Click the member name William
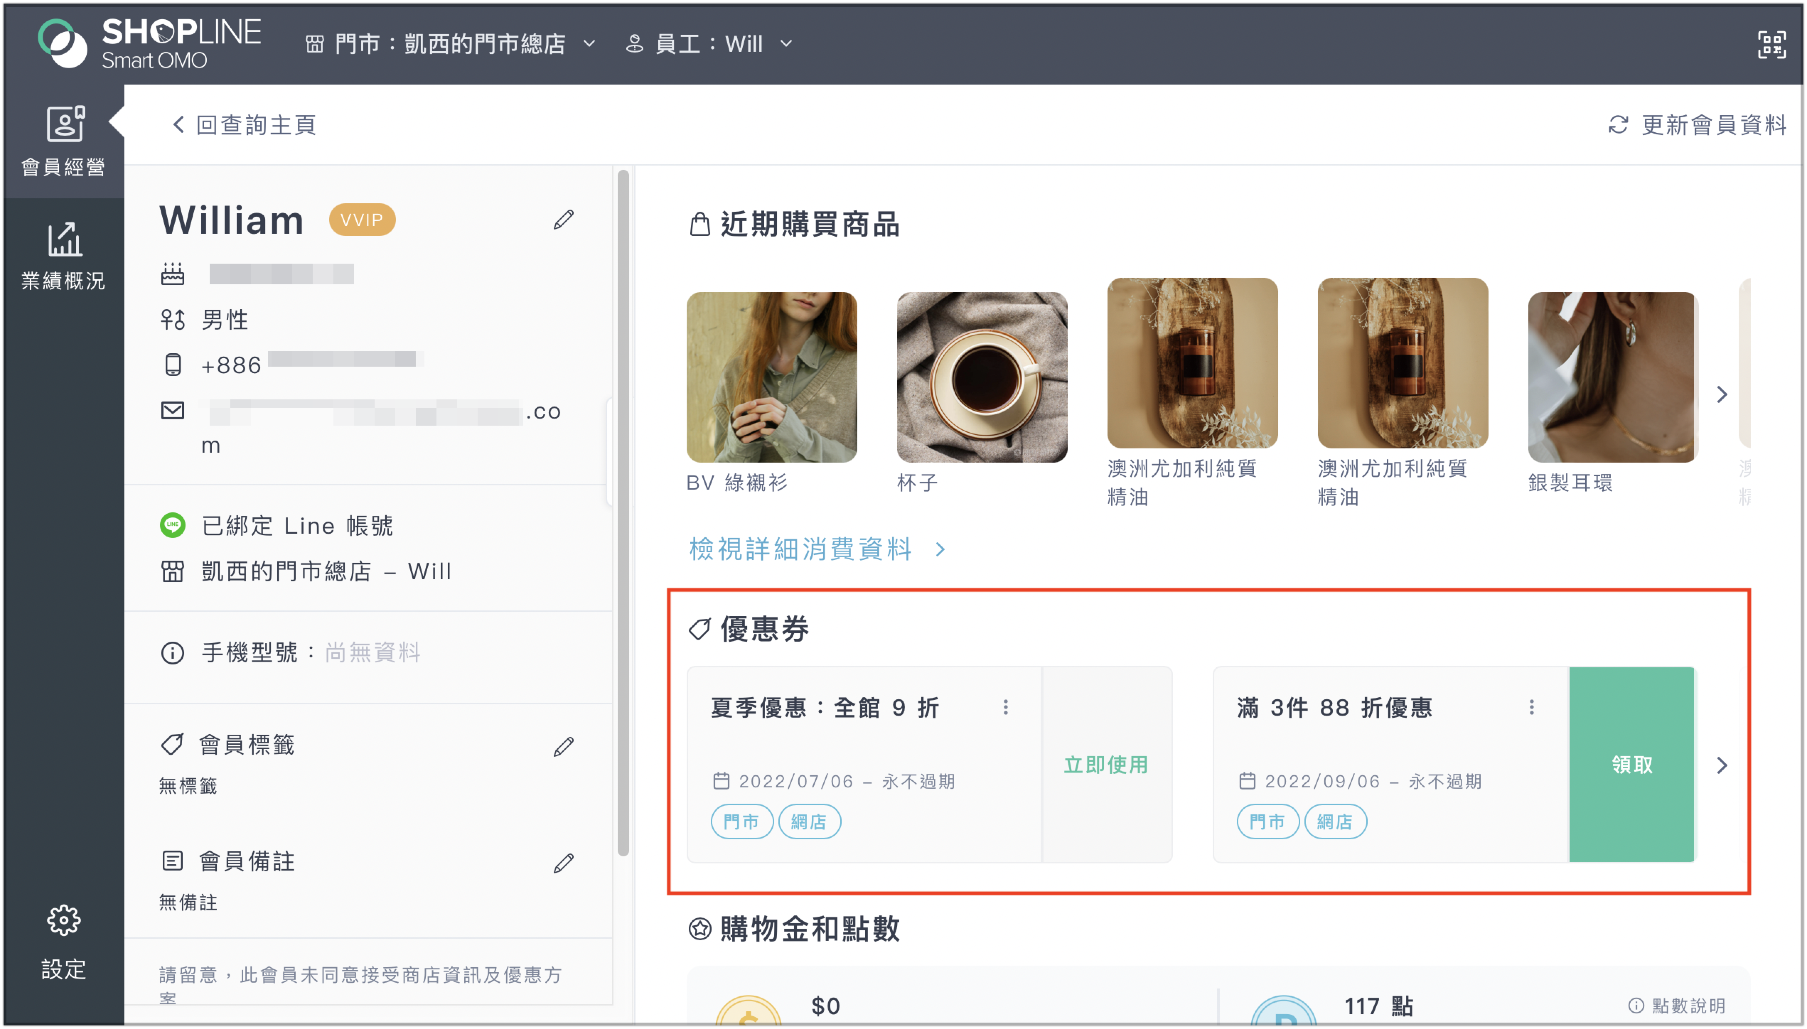 click(232, 220)
